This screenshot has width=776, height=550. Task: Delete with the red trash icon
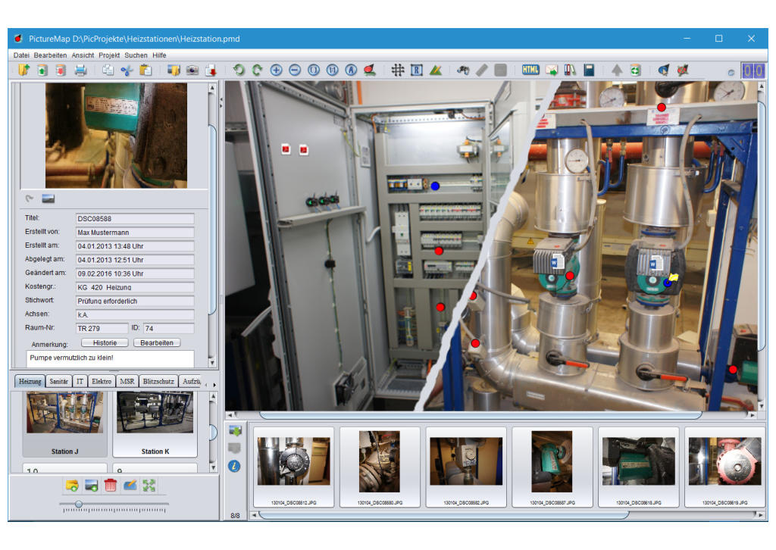click(111, 486)
